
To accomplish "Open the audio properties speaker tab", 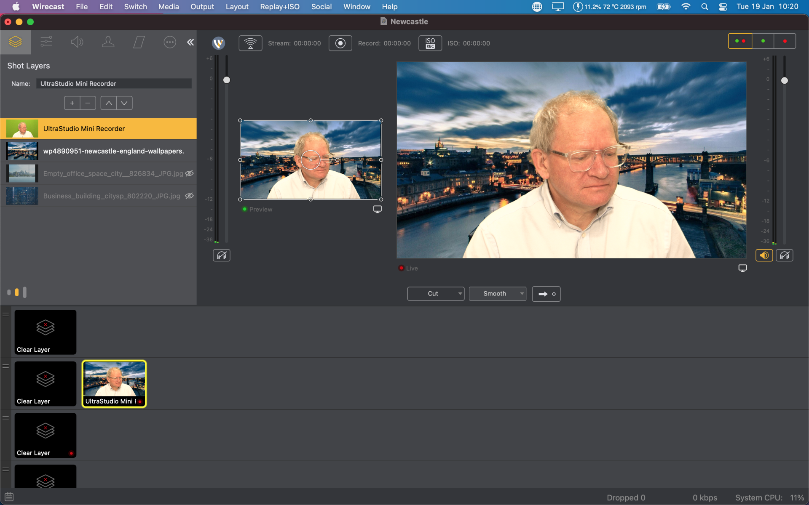I will click(77, 42).
